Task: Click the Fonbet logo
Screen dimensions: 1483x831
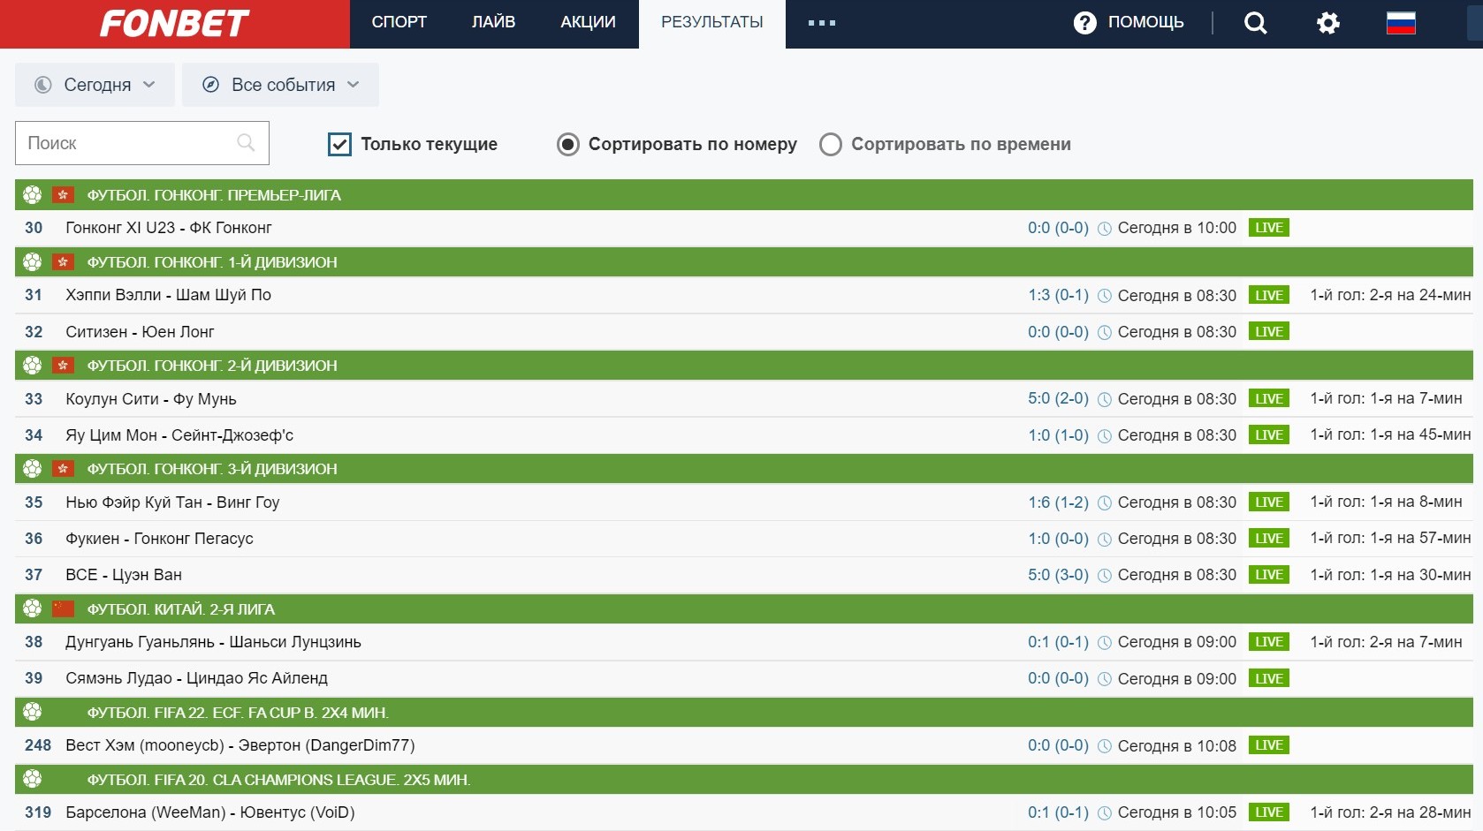Action: point(174,23)
